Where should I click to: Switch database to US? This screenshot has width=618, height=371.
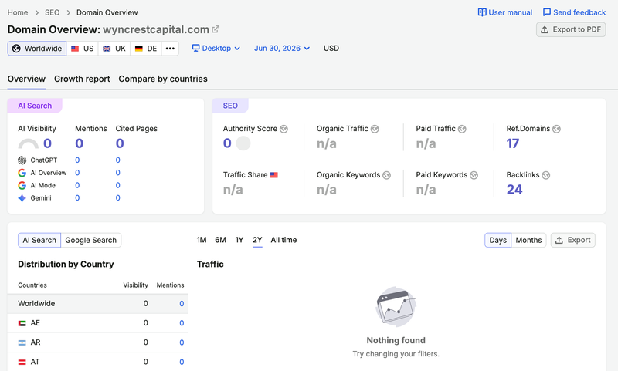point(83,49)
